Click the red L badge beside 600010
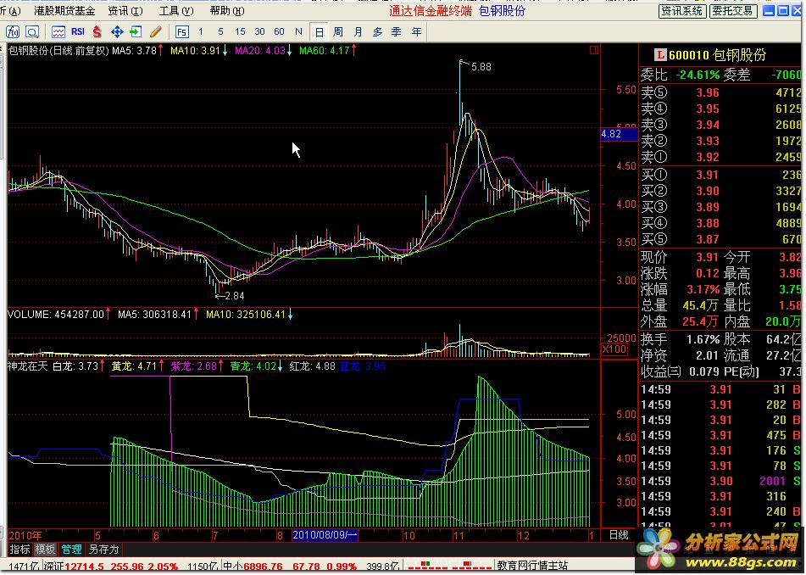The height and width of the screenshot is (575, 806). tap(659, 55)
